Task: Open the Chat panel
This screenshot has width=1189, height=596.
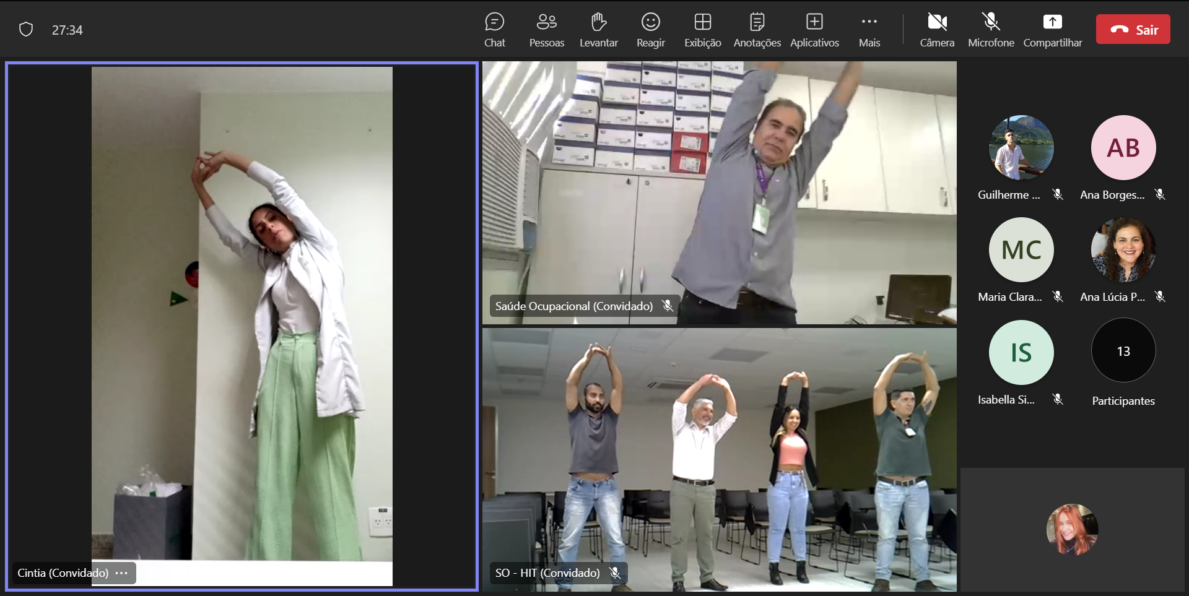Action: [x=494, y=30]
